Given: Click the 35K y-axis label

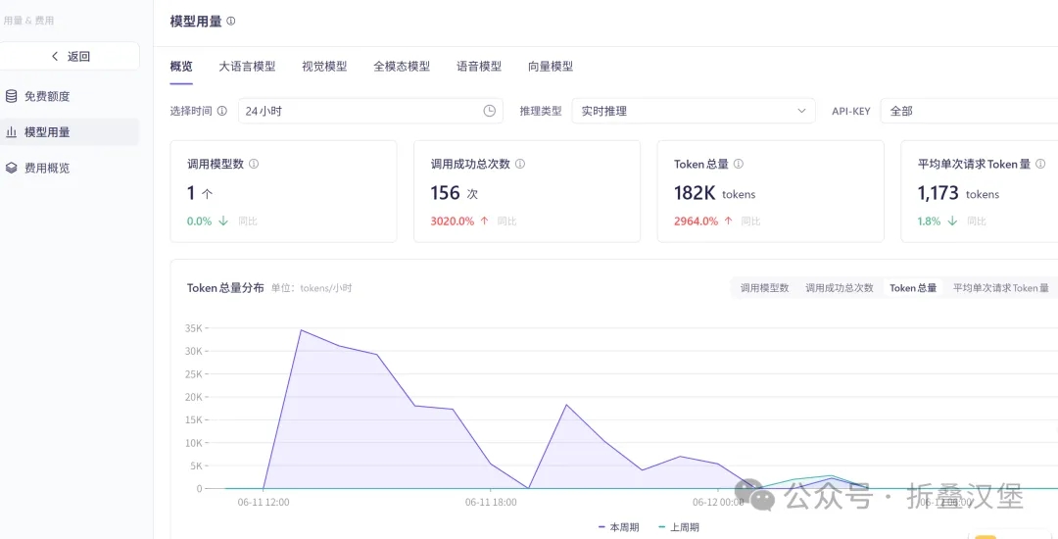Looking at the screenshot, I should point(192,328).
